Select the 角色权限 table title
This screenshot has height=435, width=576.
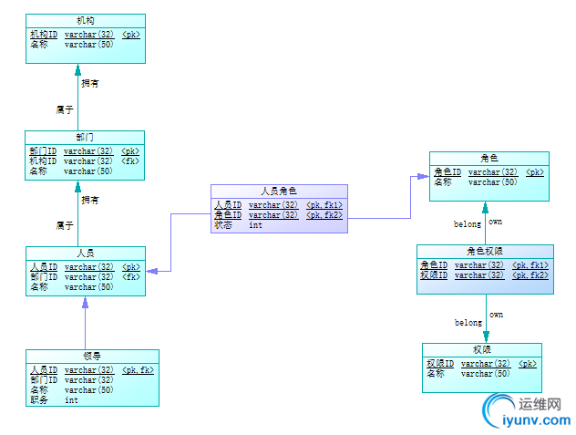[485, 251]
